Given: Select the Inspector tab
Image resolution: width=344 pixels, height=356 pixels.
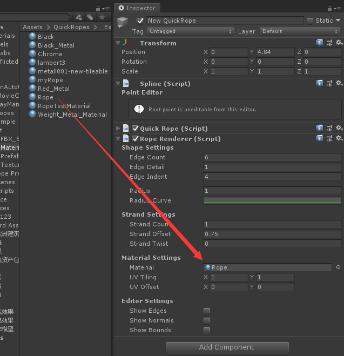Looking at the screenshot, I should (x=137, y=8).
